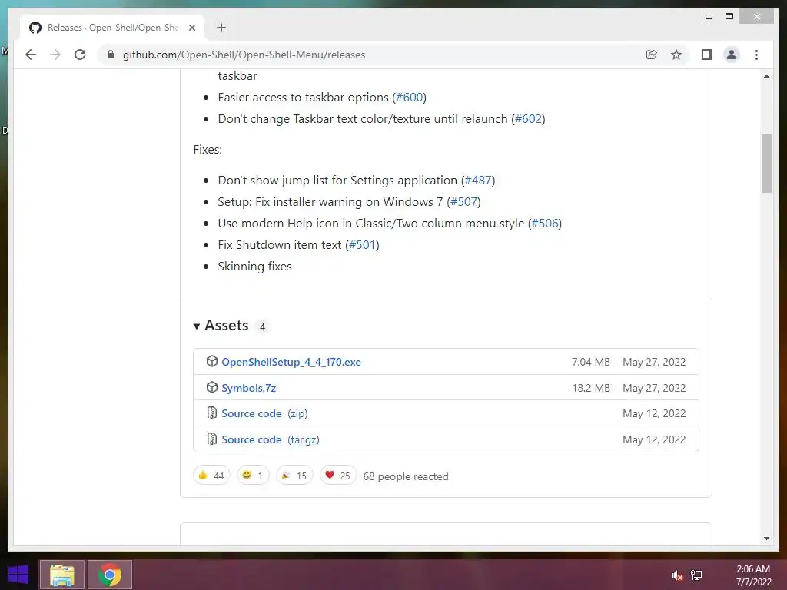
Task: Click file icon beside Source code zip
Action: [x=212, y=413]
